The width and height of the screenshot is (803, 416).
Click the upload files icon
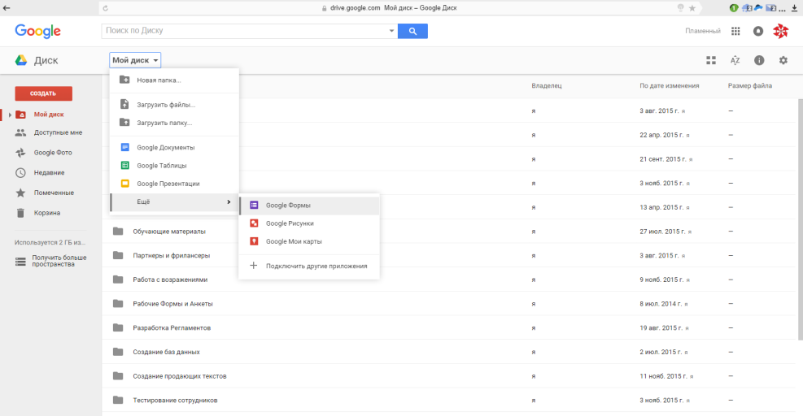pyautogui.click(x=124, y=104)
